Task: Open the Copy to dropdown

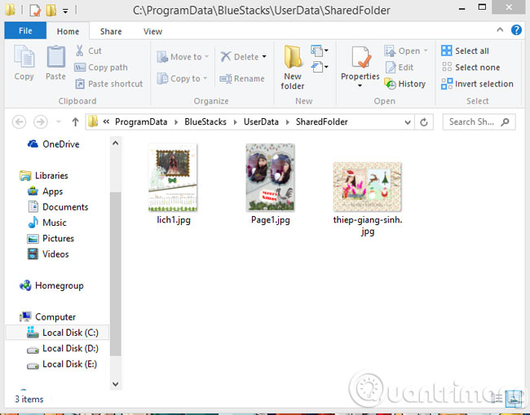Action: click(182, 78)
